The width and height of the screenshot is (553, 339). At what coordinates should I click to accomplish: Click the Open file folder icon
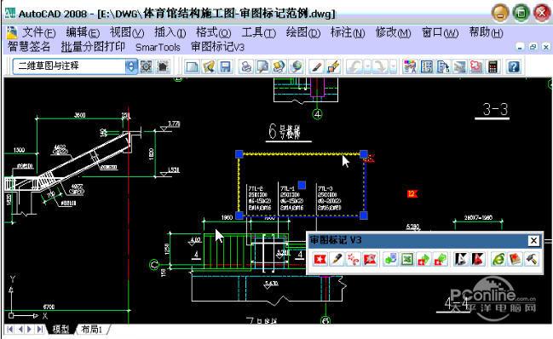point(209,66)
